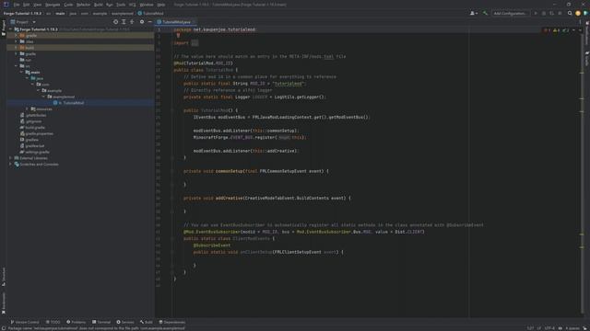Screen dimensions: 590x331
Task: Expand External Libraries node
Action: 10,158
